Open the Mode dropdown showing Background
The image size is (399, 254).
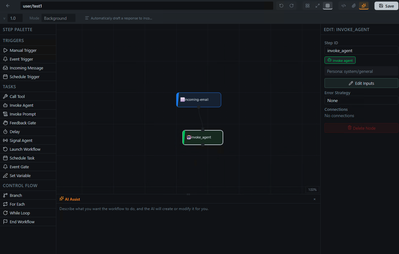click(58, 18)
